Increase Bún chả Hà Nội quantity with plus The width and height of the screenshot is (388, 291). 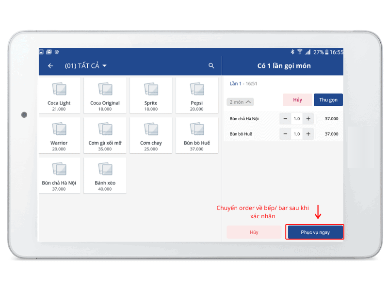coord(308,119)
